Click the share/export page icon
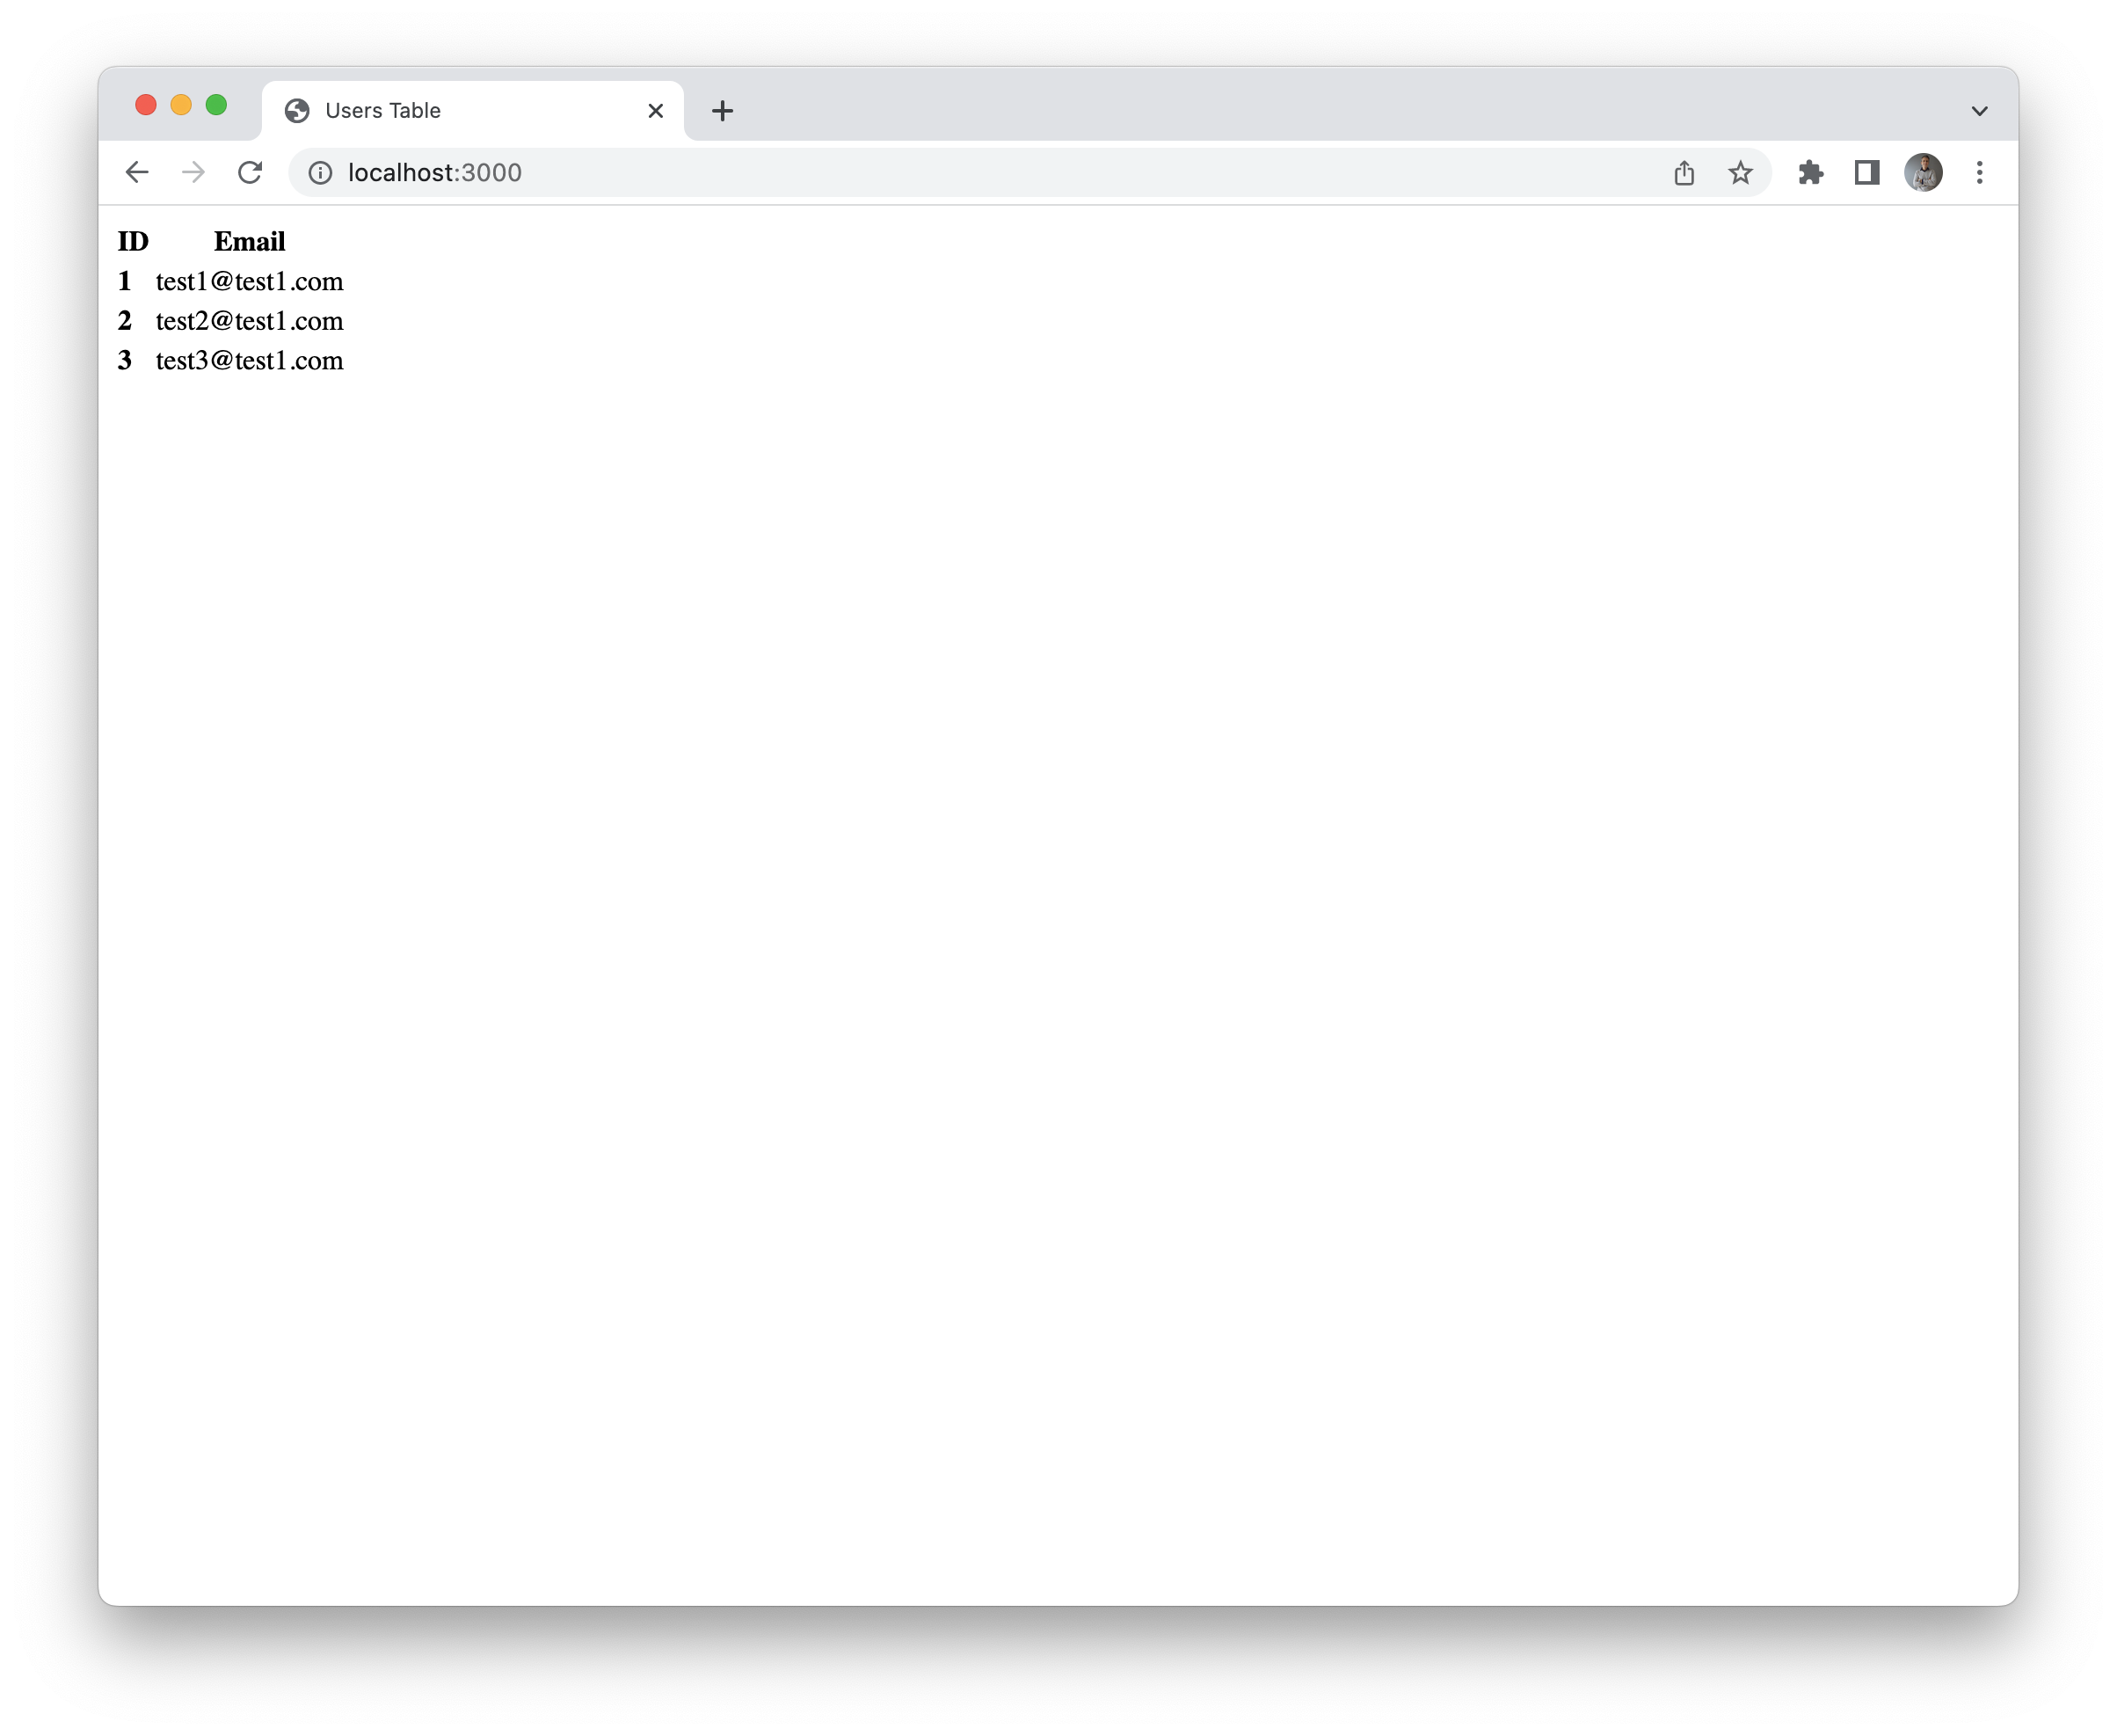Viewport: 2117px width, 1736px height. coord(1683,171)
